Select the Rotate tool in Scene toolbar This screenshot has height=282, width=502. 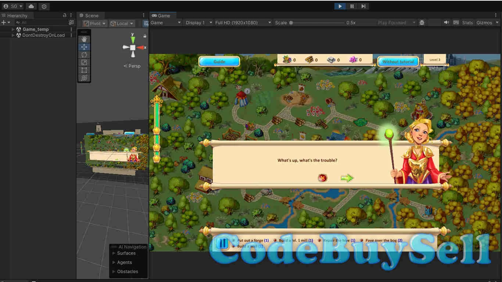point(84,54)
